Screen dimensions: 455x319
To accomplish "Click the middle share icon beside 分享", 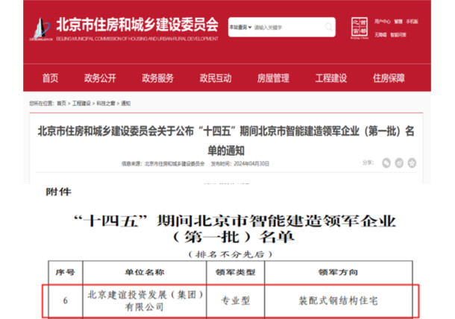I will 399,163.
